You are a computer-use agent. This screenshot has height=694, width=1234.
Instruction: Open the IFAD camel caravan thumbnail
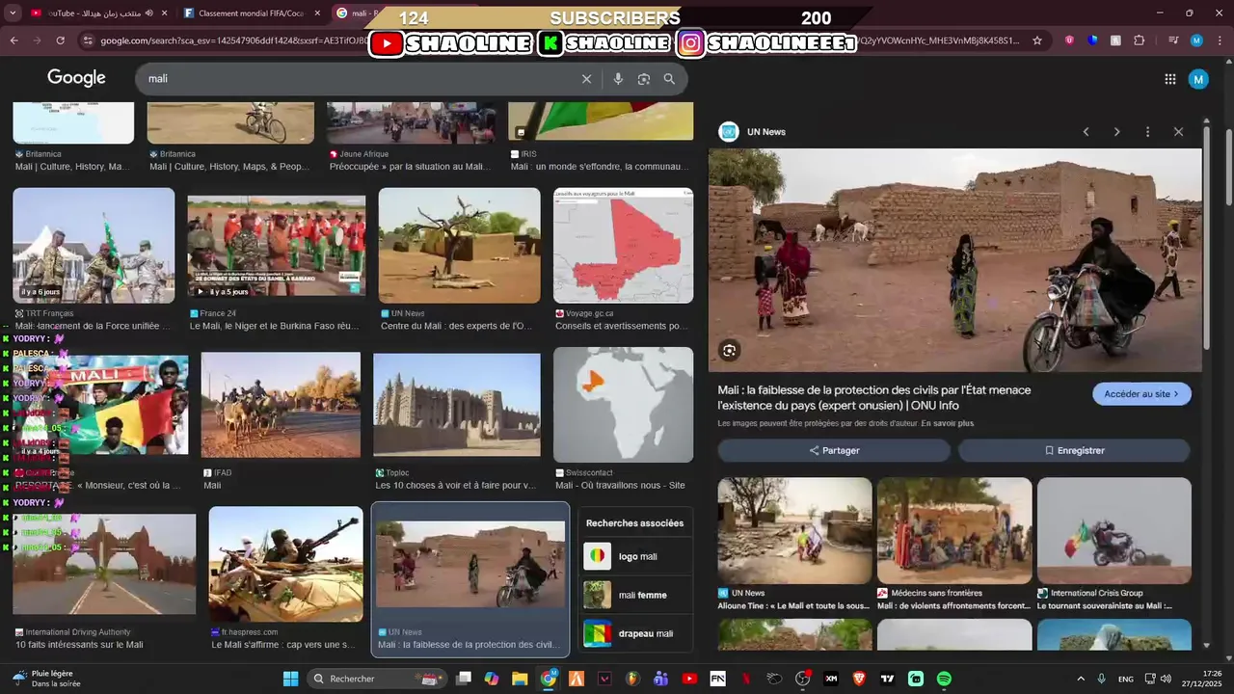click(x=281, y=405)
